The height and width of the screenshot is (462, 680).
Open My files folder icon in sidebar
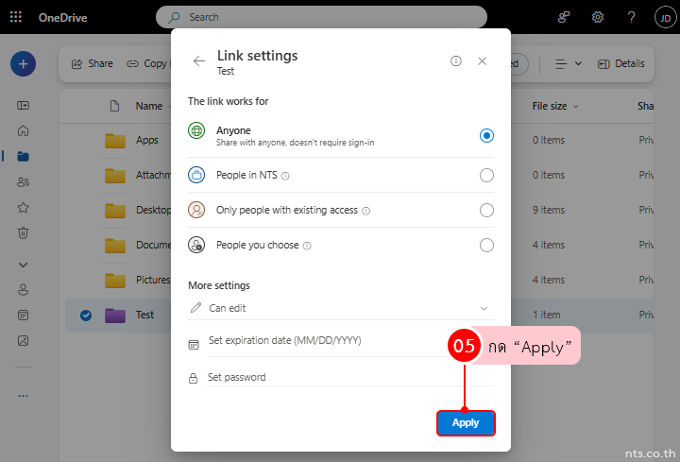click(x=23, y=156)
